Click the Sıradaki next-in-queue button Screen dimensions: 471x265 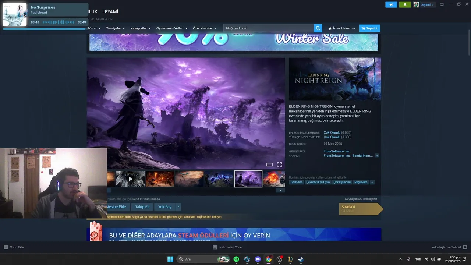(x=360, y=209)
